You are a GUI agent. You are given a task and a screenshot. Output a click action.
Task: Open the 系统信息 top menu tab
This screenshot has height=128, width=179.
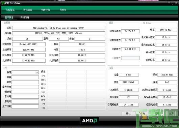[x=10, y=10]
